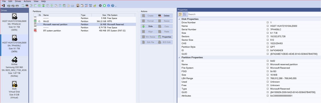
Task: Sort properties alphabetically with A-Z icon
Action: pyautogui.click(x=185, y=14)
